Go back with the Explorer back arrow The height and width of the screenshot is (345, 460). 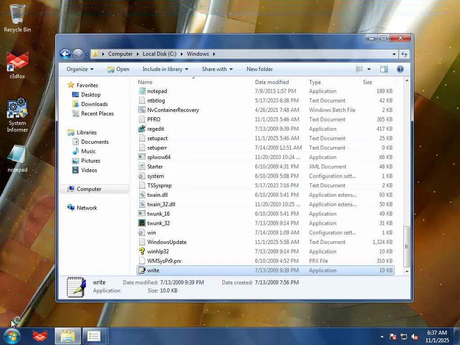65,54
